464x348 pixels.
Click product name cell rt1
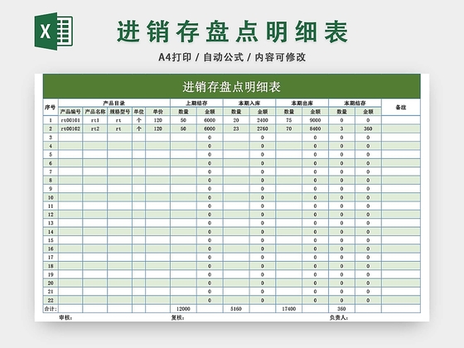95,120
